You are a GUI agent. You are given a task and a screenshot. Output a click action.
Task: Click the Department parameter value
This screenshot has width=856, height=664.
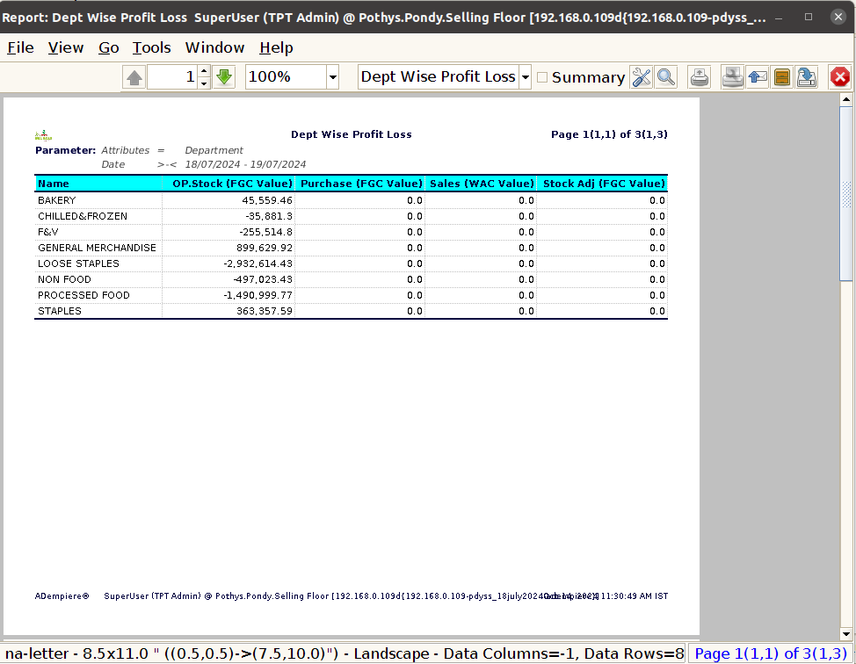[214, 150]
